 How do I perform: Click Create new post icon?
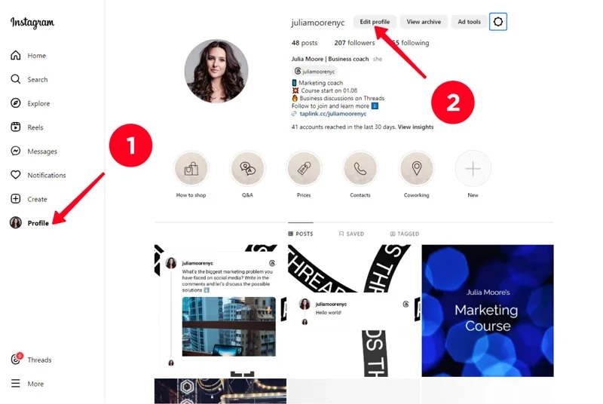click(15, 200)
